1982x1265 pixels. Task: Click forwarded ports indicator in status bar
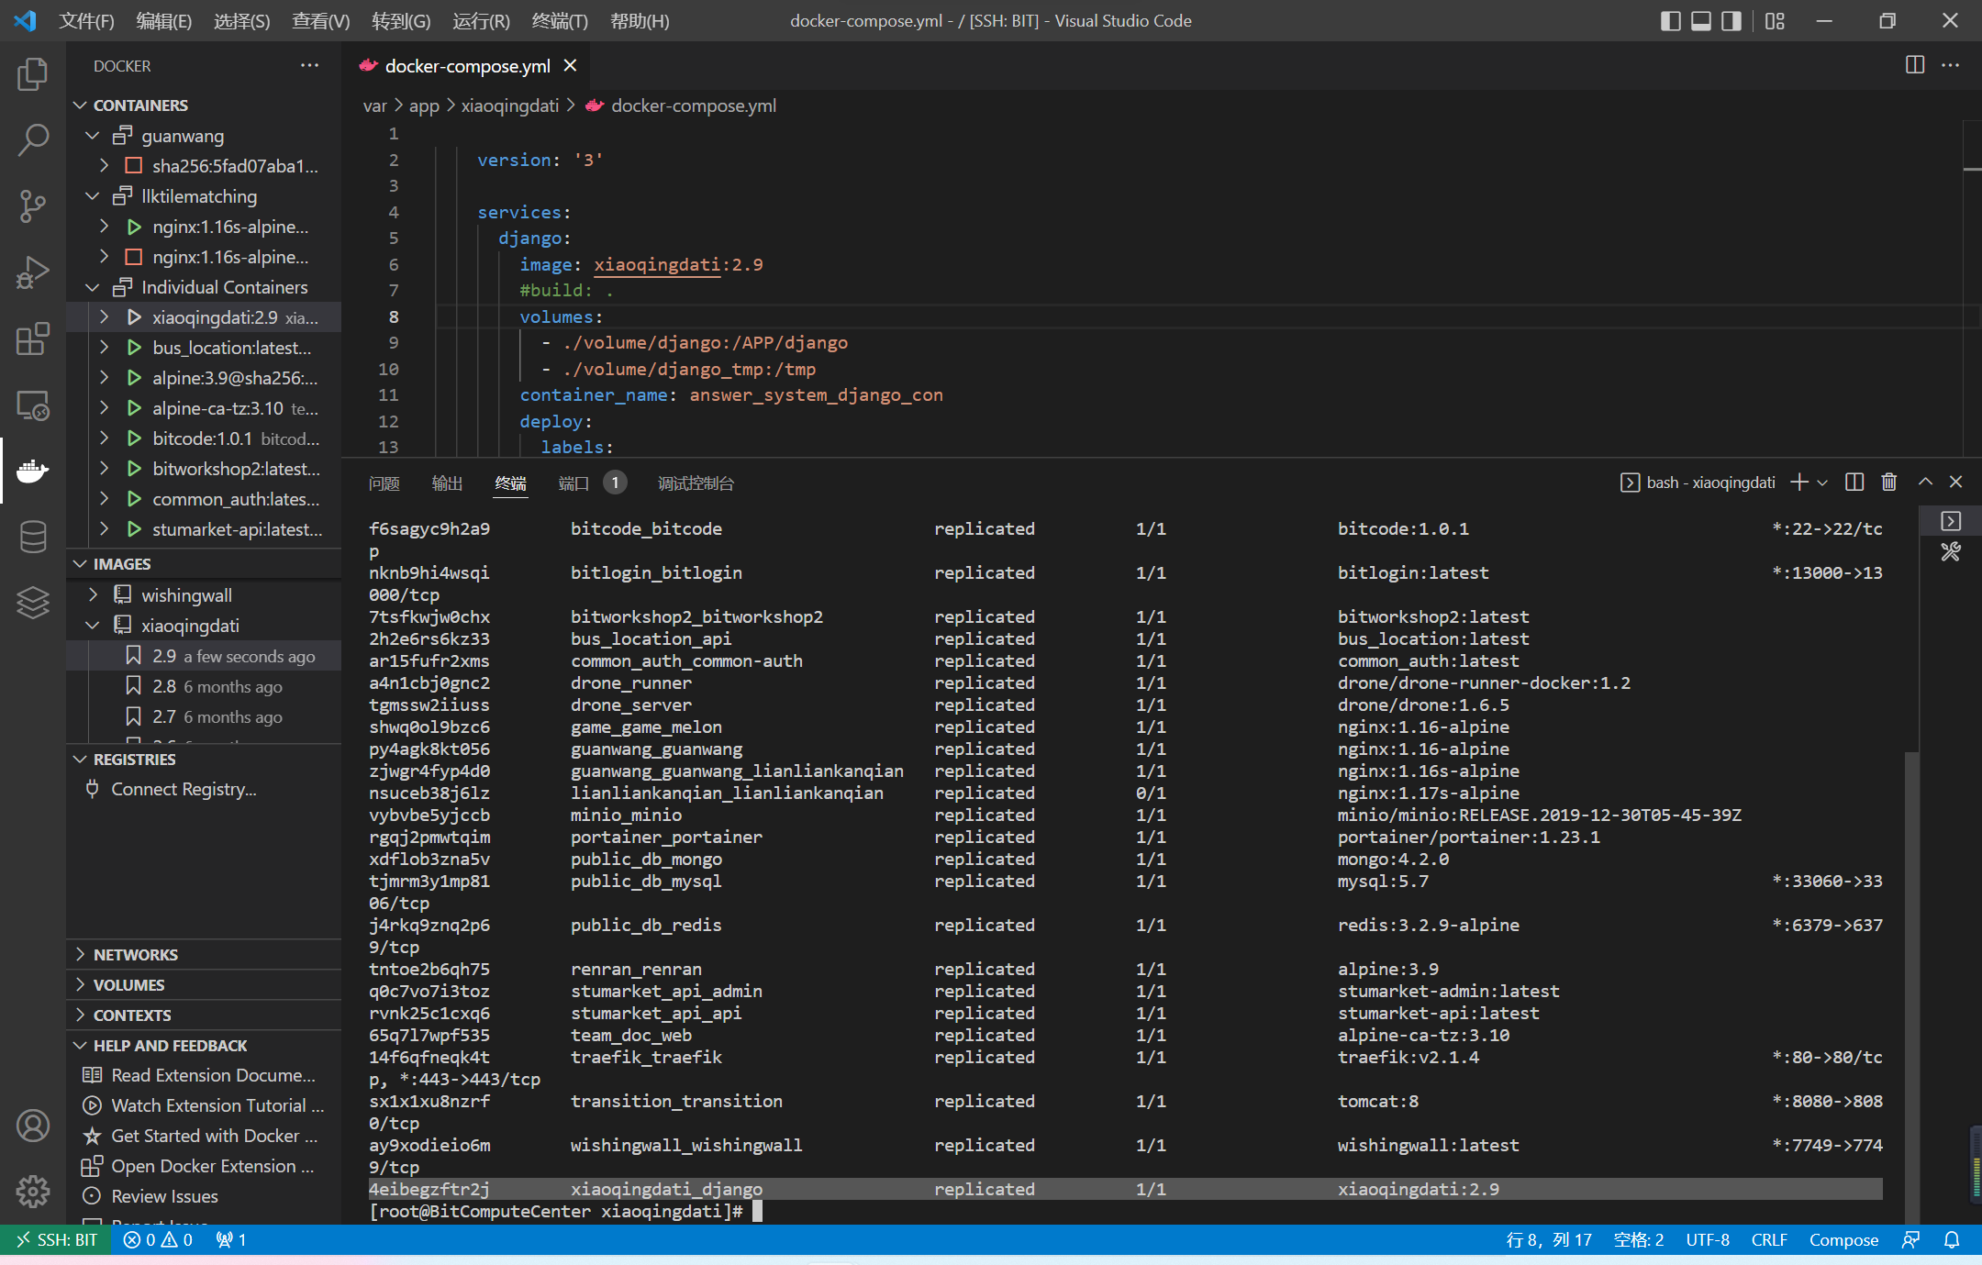pos(231,1240)
